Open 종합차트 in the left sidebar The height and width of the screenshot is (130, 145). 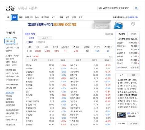pos(9,51)
